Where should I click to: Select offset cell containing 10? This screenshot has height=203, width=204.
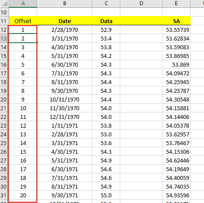click(x=23, y=108)
